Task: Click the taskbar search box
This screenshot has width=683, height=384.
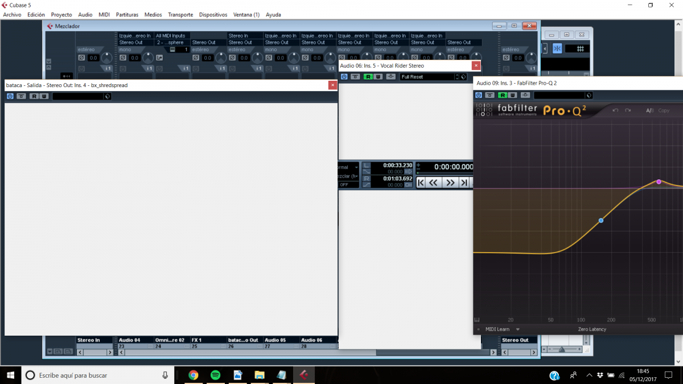Action: pyautogui.click(x=98, y=375)
